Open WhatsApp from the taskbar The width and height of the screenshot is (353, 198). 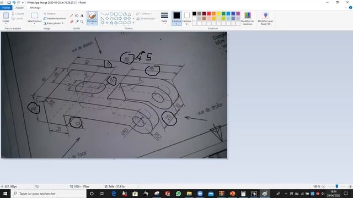pos(178,194)
